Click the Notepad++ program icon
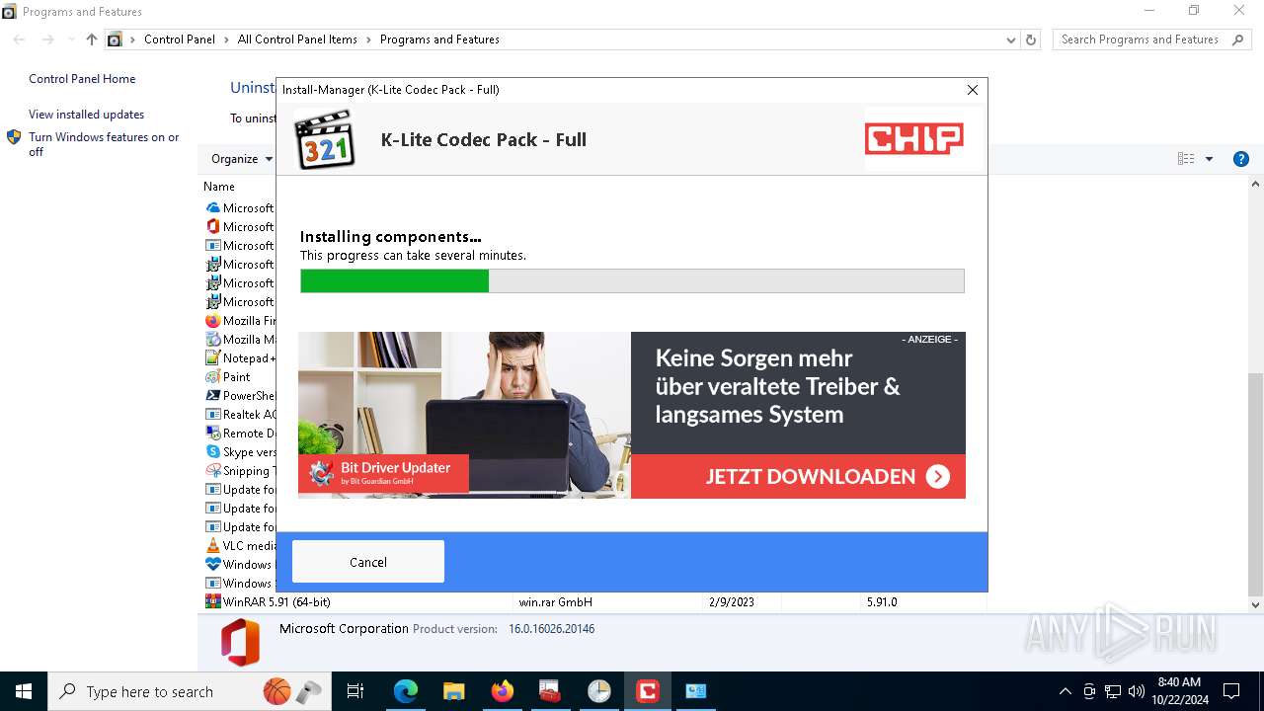Image resolution: width=1264 pixels, height=711 pixels. pos(212,358)
